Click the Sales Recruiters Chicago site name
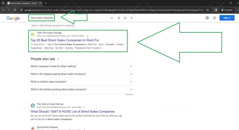The height and width of the screenshot is (130, 239). [x=49, y=33]
